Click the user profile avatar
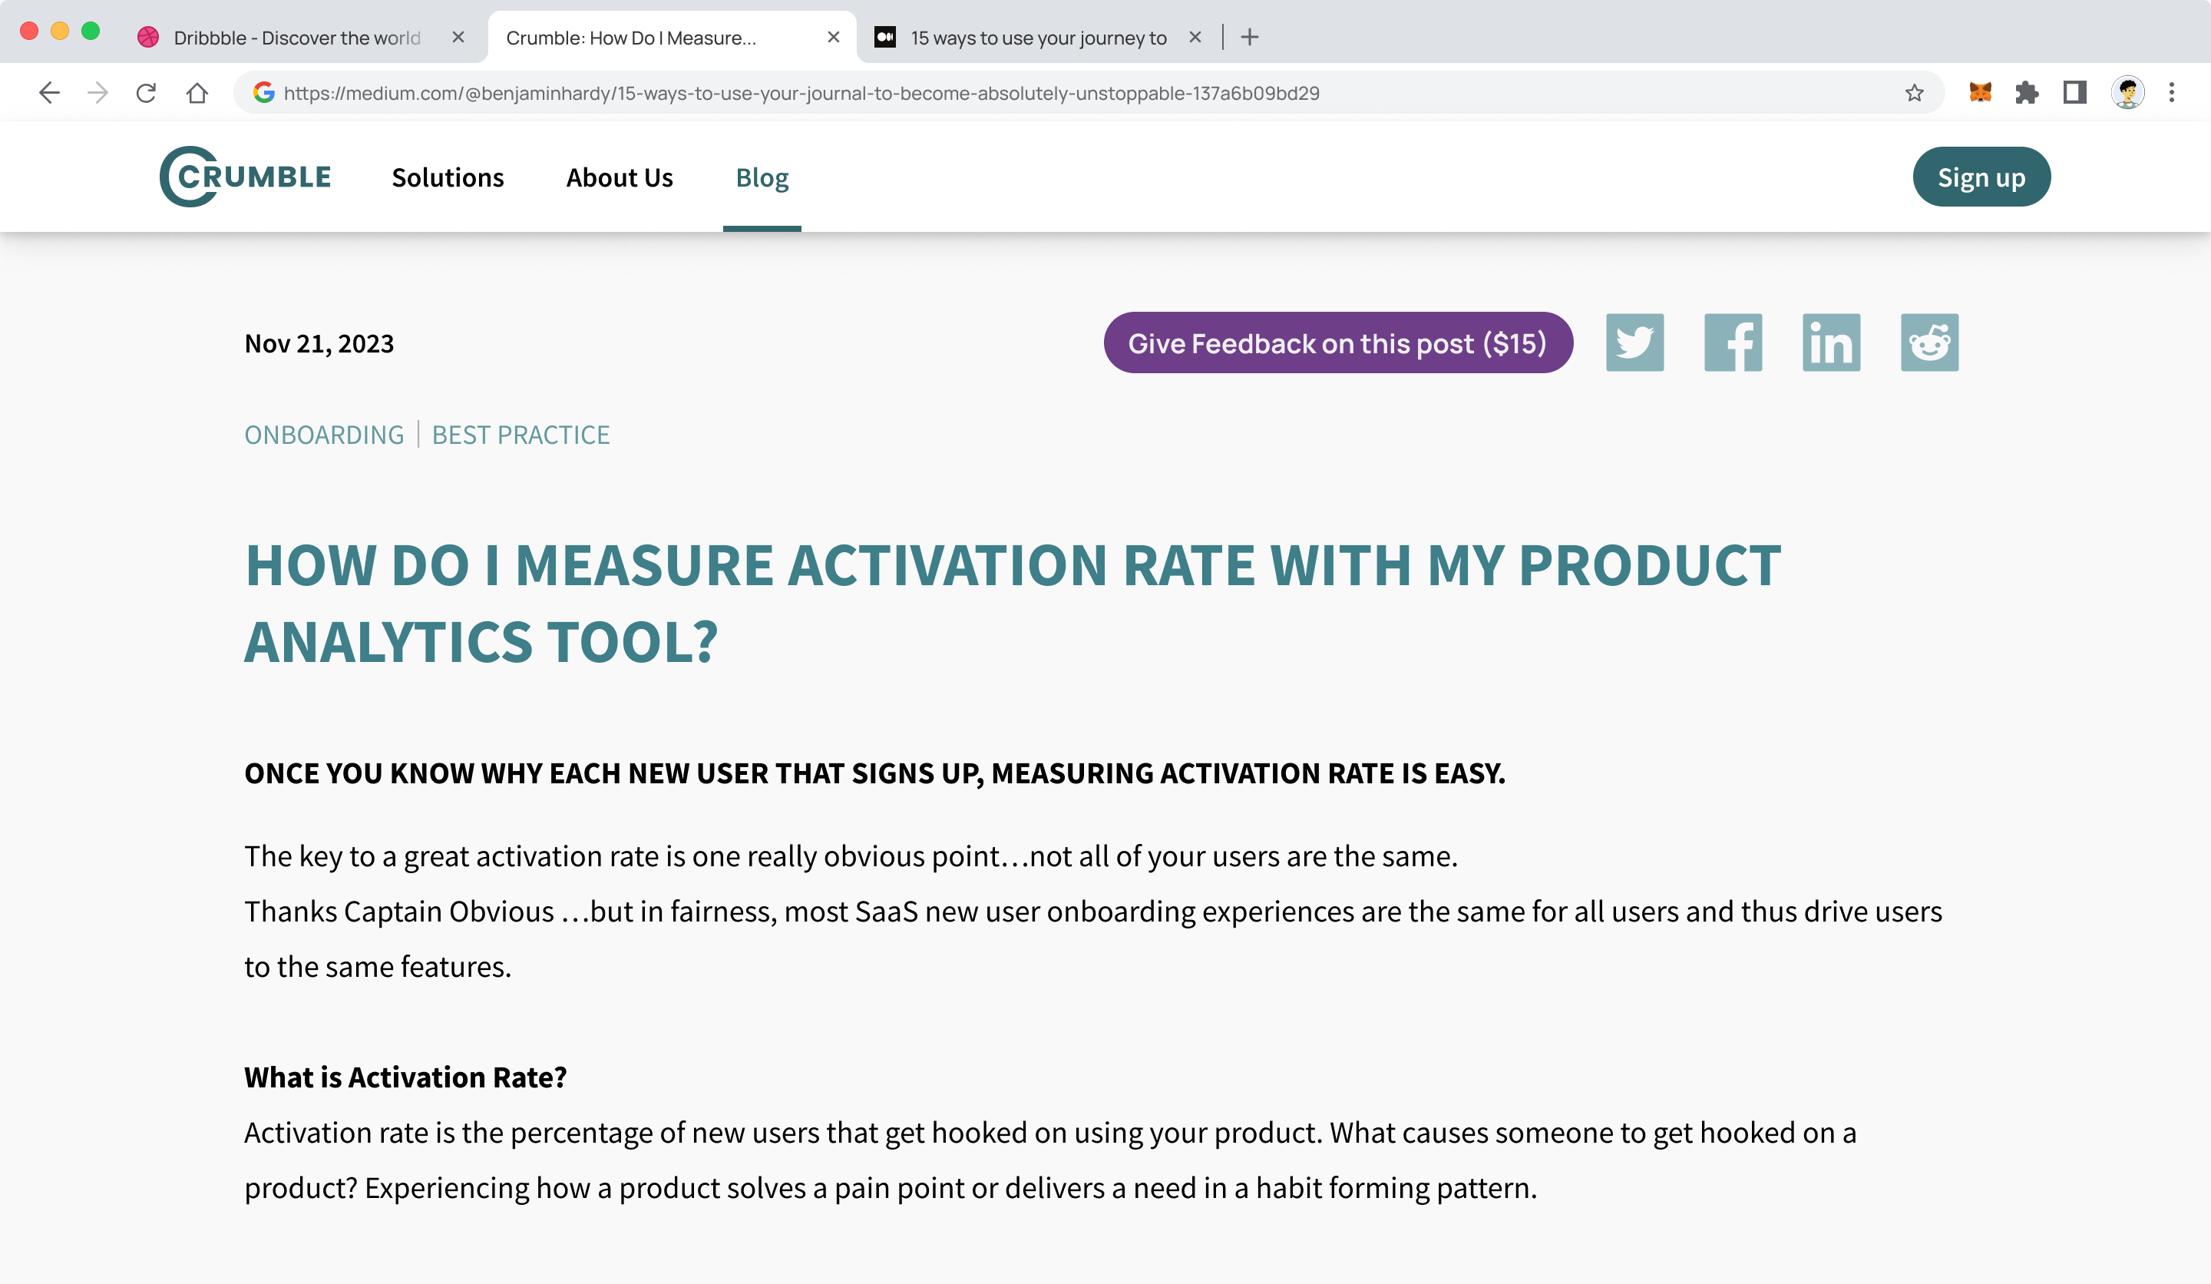This screenshot has width=2211, height=1284. (2127, 93)
